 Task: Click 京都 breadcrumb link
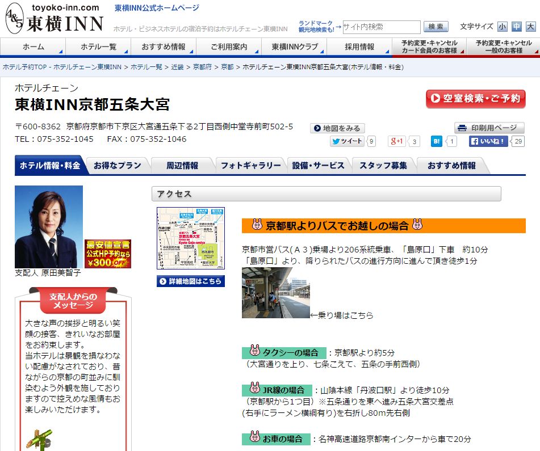[227, 67]
